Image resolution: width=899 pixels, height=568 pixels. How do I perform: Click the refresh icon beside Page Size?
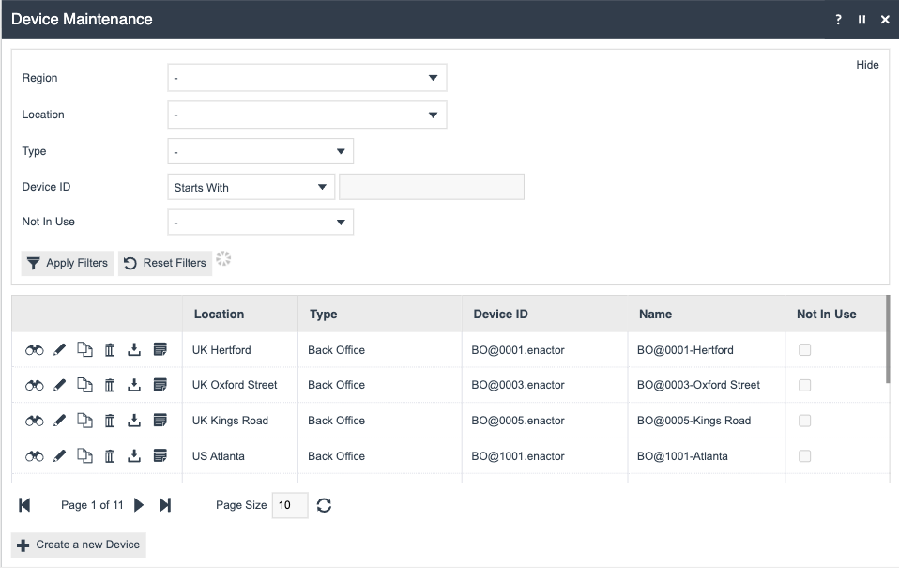(324, 505)
